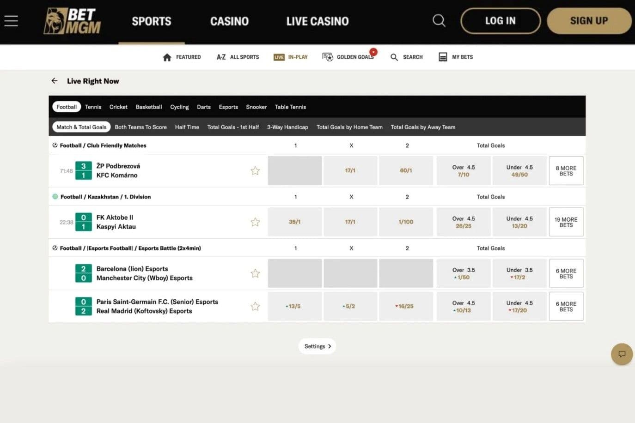Open Settings with the chevron
The image size is (635, 423).
(x=317, y=346)
